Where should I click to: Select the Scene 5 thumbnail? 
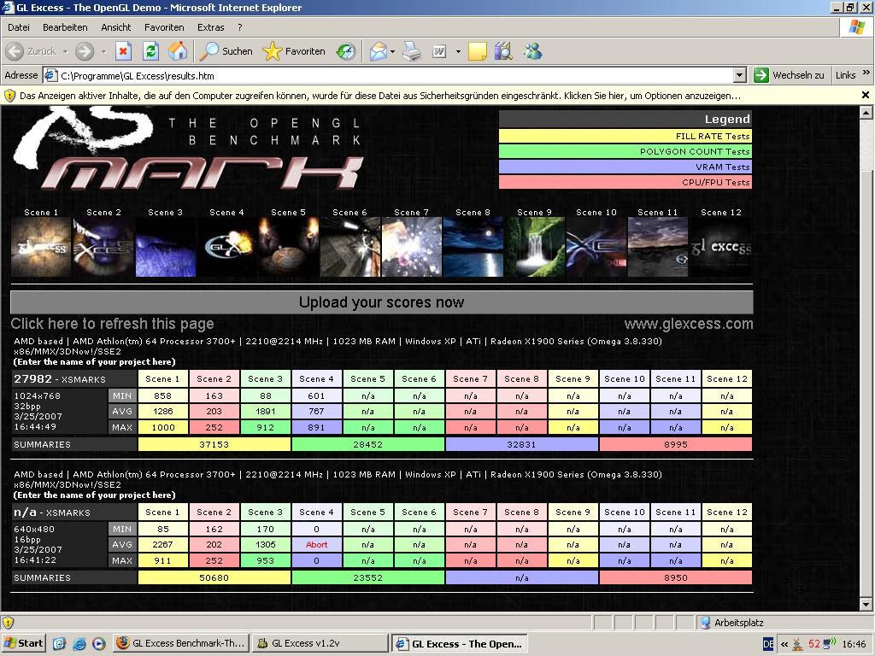click(x=289, y=247)
